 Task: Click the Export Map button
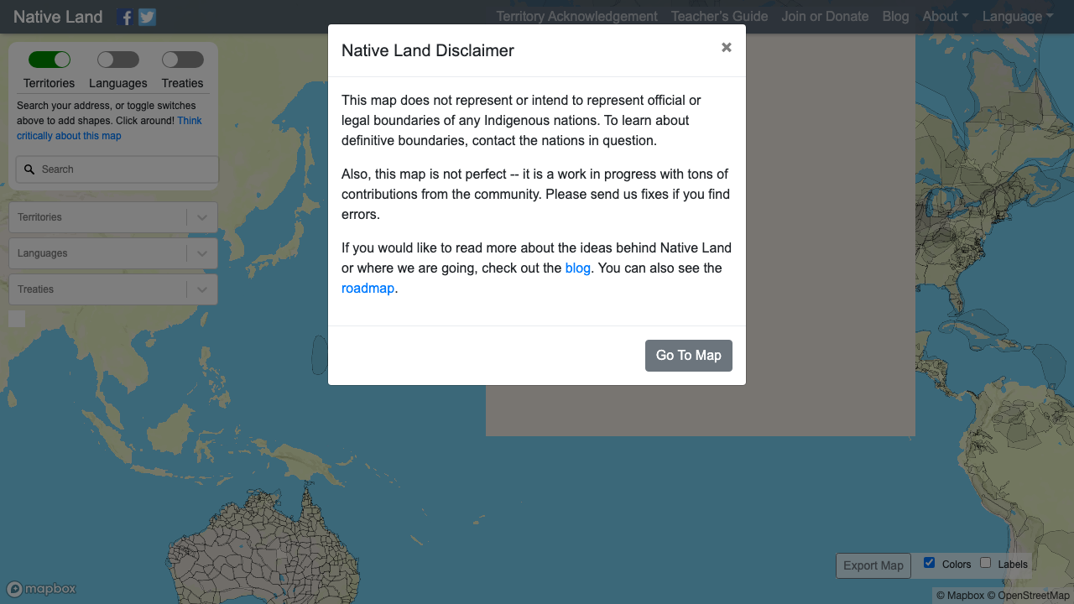(x=873, y=565)
